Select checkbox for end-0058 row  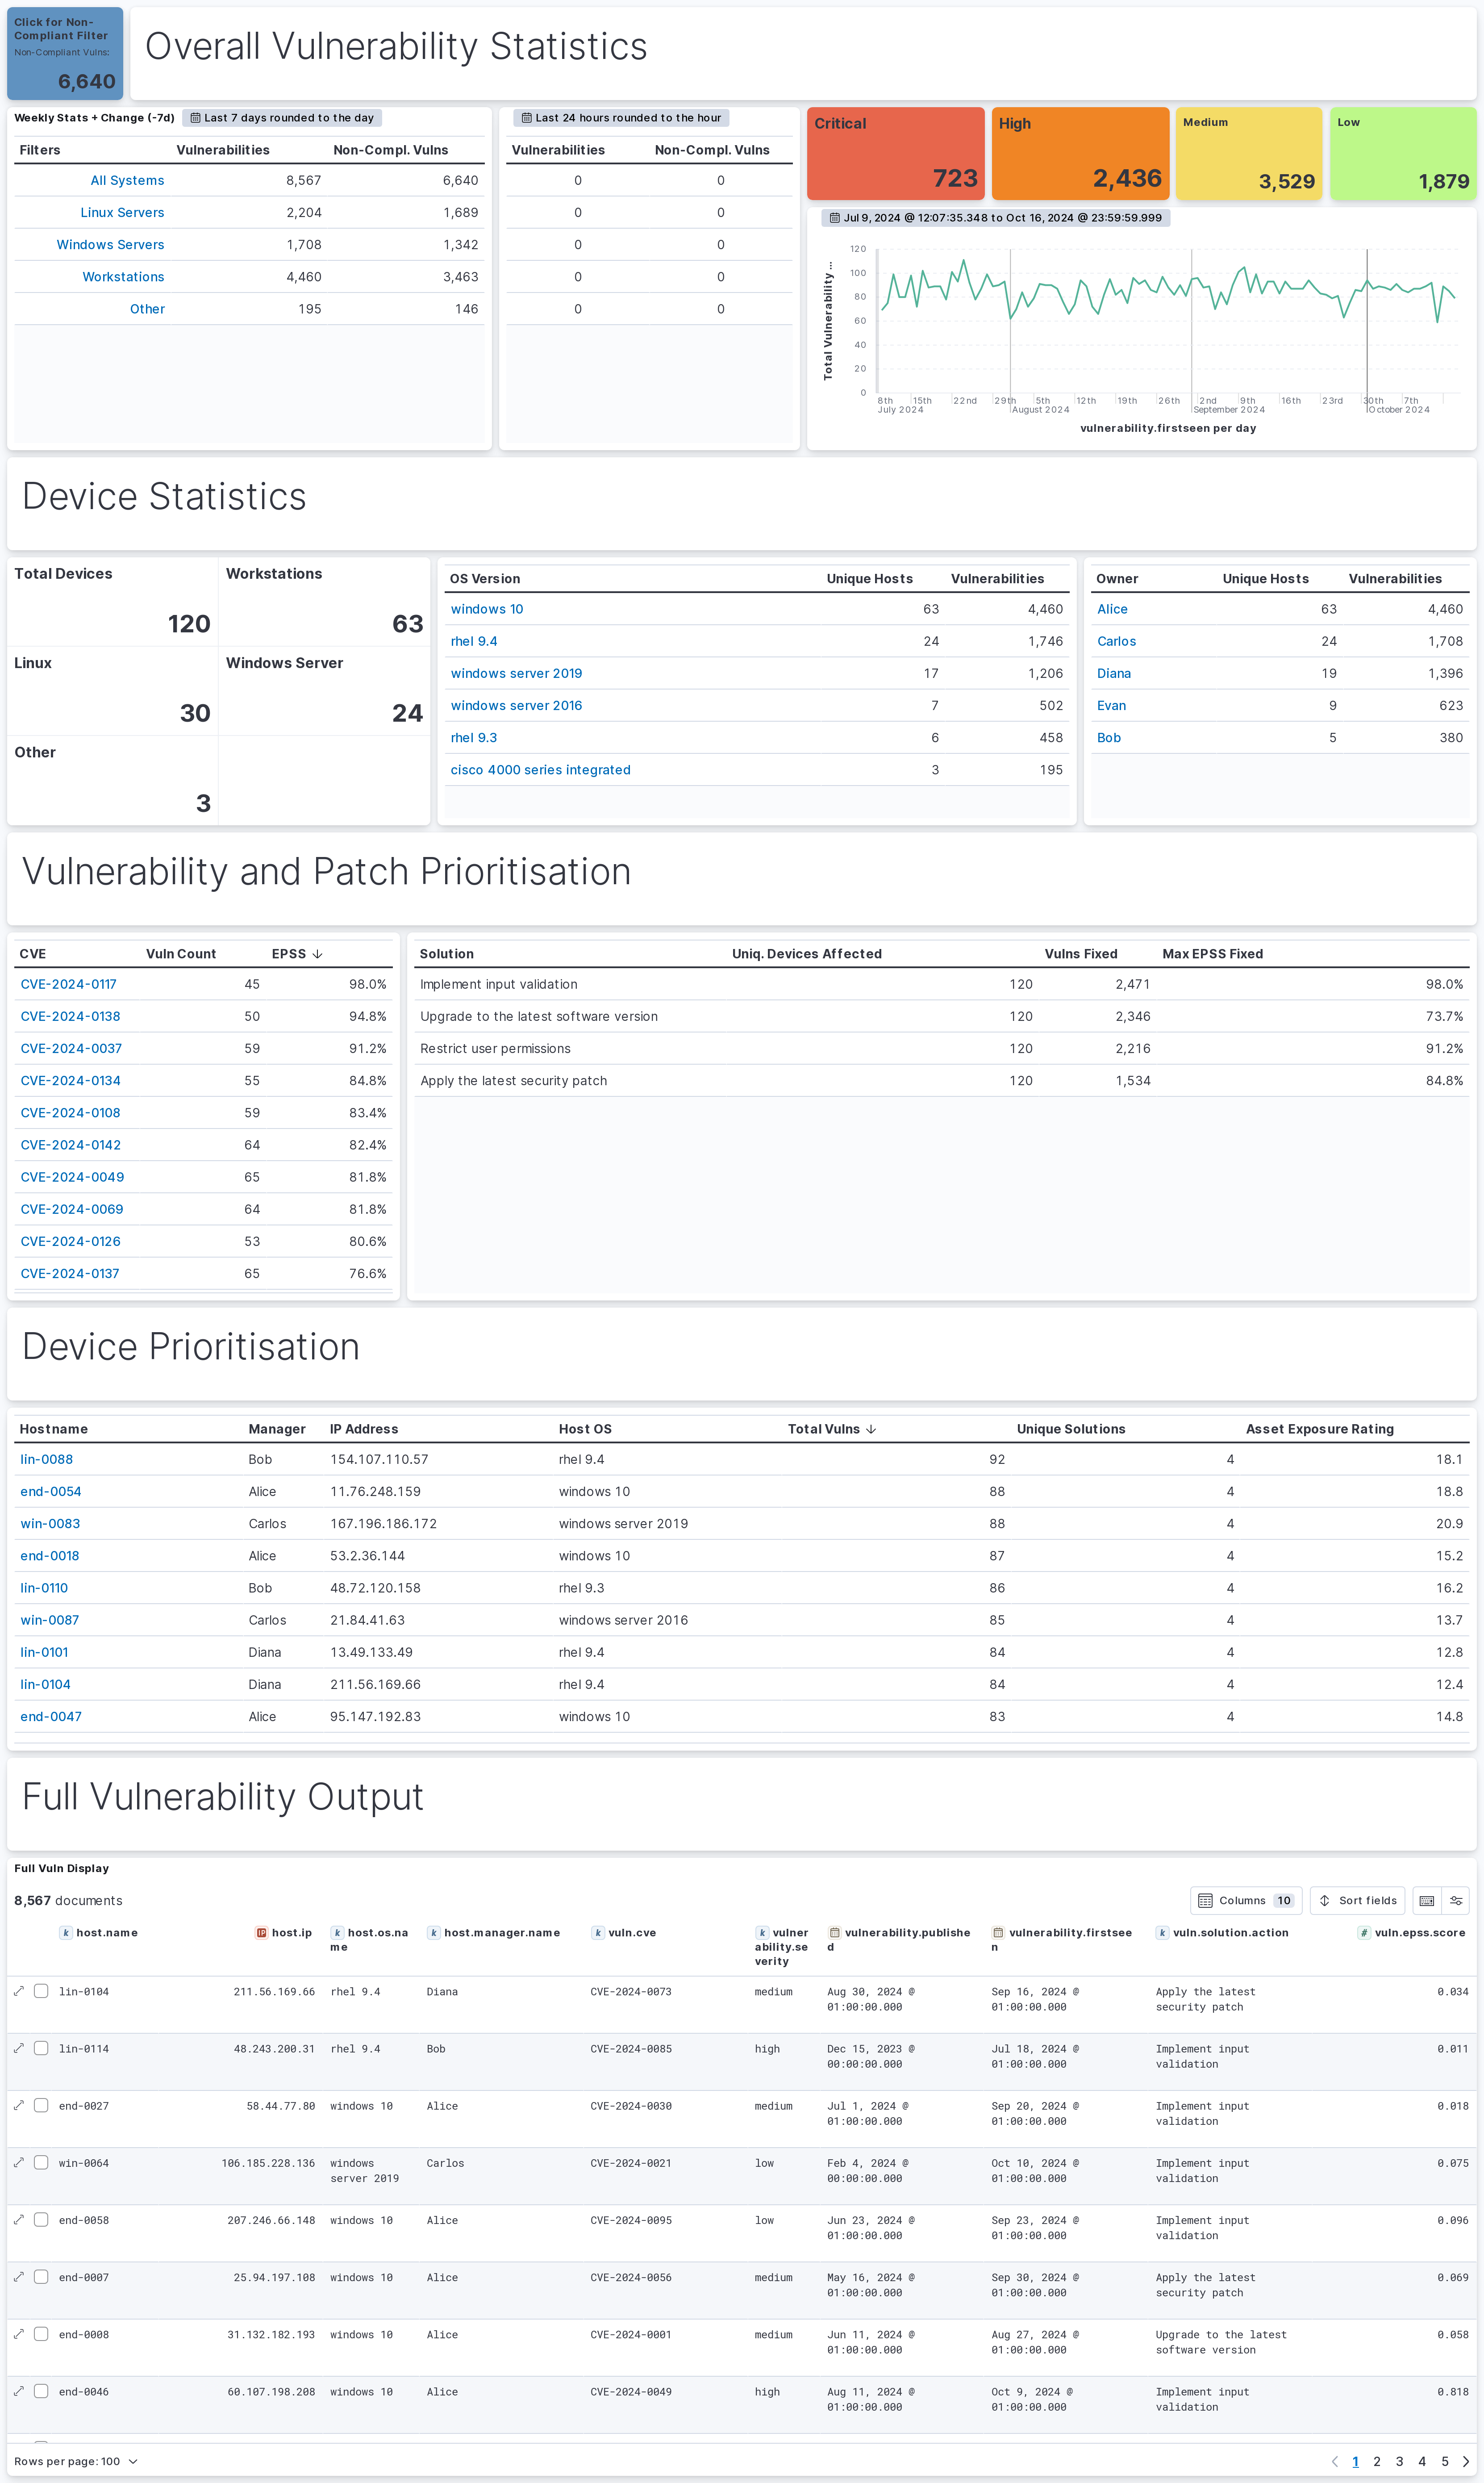41,2219
